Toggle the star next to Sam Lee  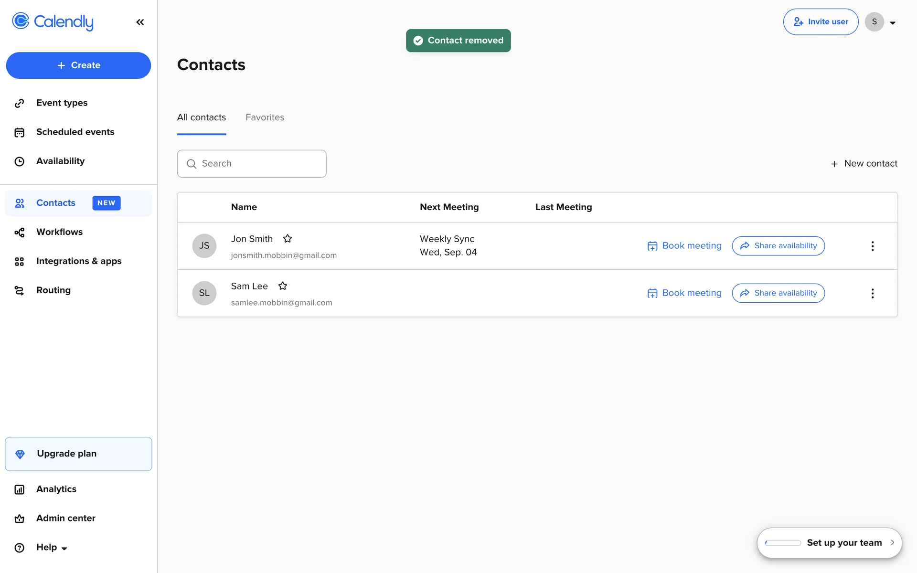click(283, 286)
